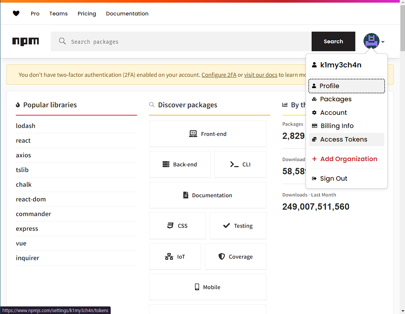Open the react-dom library link
Screen dimensions: 405x314
(x=31, y=200)
